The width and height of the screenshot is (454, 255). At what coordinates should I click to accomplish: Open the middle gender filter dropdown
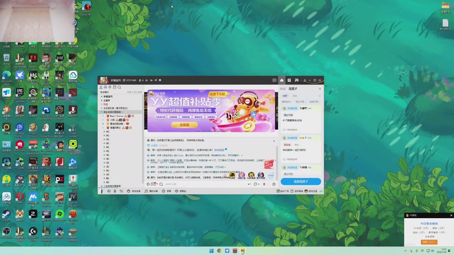[x=300, y=102]
